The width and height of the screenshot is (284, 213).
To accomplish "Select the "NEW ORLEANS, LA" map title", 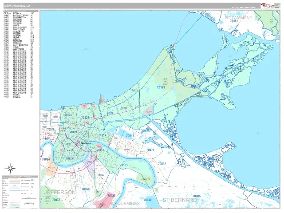I will [17, 6].
